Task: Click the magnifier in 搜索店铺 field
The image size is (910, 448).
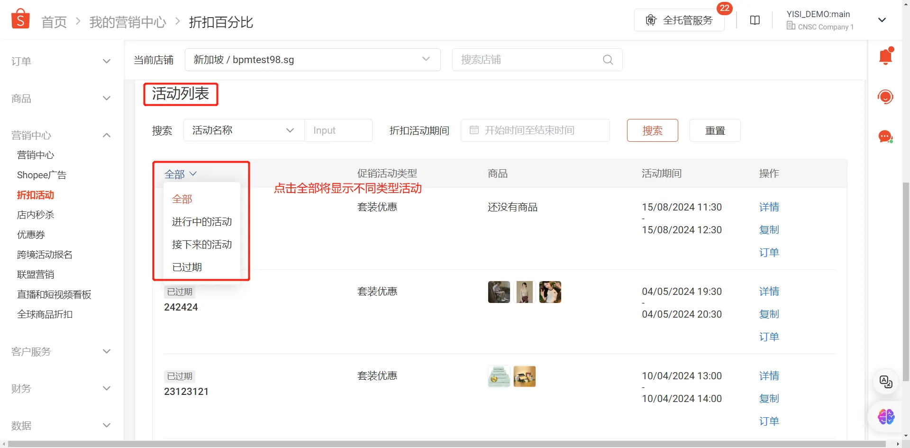Action: 608,60
